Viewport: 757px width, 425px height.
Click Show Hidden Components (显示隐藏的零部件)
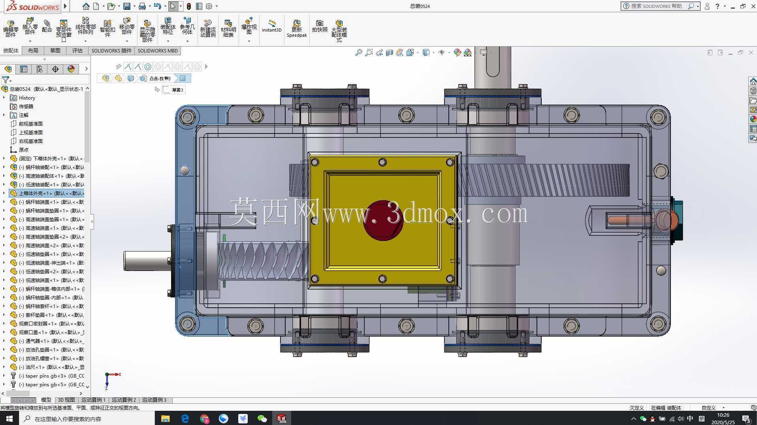coord(147,31)
